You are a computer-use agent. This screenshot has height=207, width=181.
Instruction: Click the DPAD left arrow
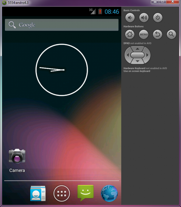click(x=128, y=55)
